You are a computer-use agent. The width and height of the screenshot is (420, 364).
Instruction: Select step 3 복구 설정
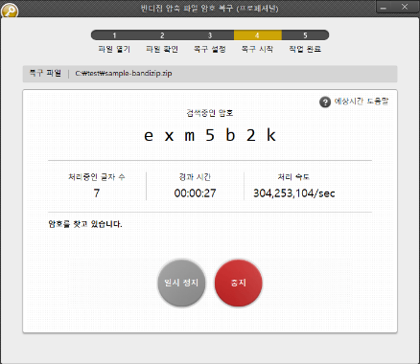(x=210, y=49)
